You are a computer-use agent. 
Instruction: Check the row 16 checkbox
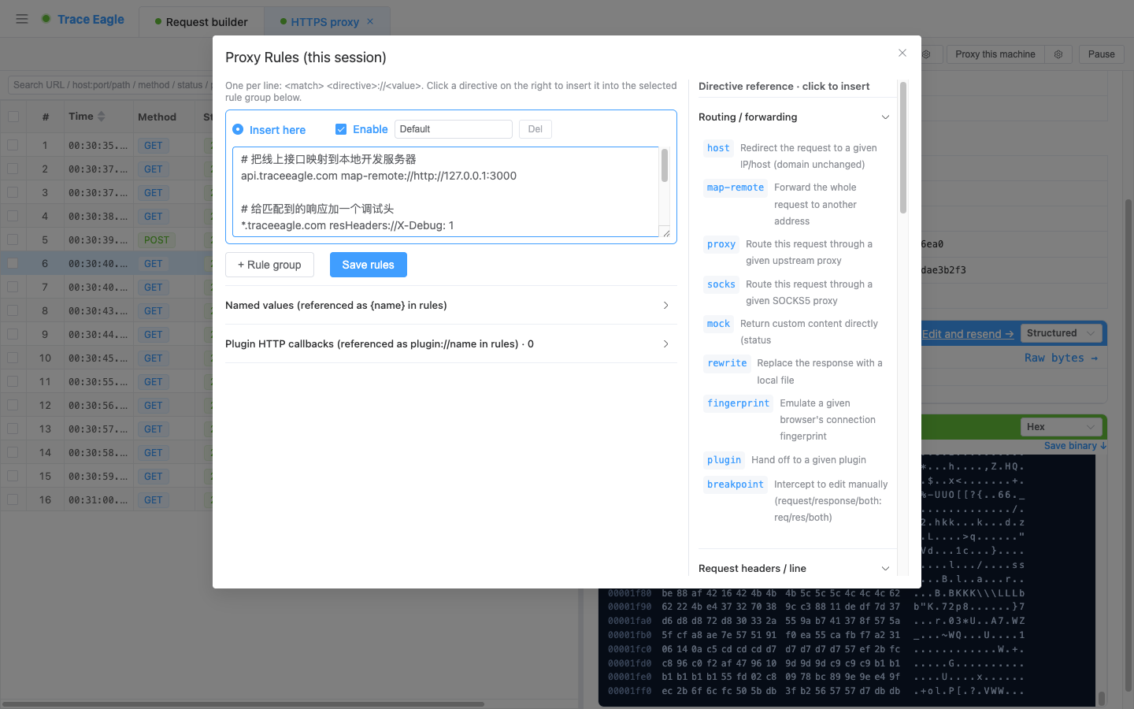click(x=13, y=499)
